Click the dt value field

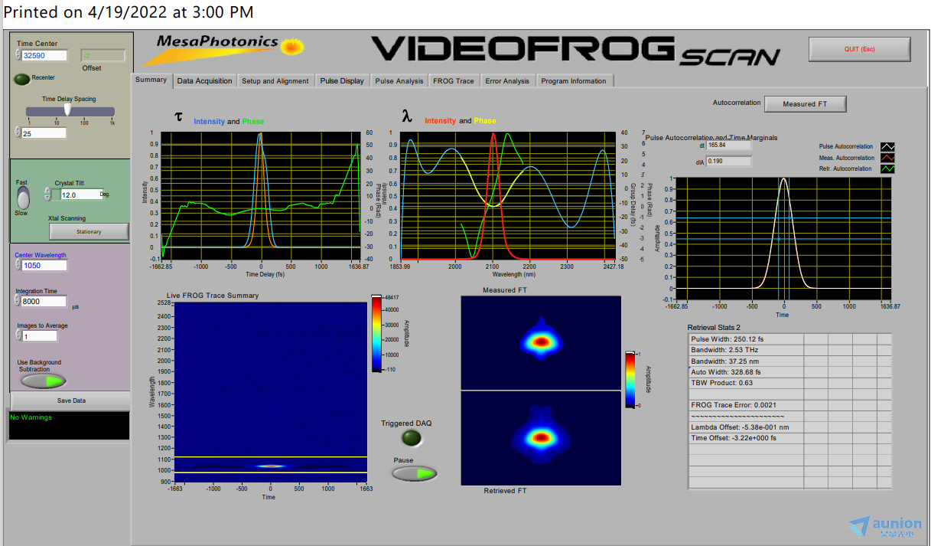click(729, 145)
